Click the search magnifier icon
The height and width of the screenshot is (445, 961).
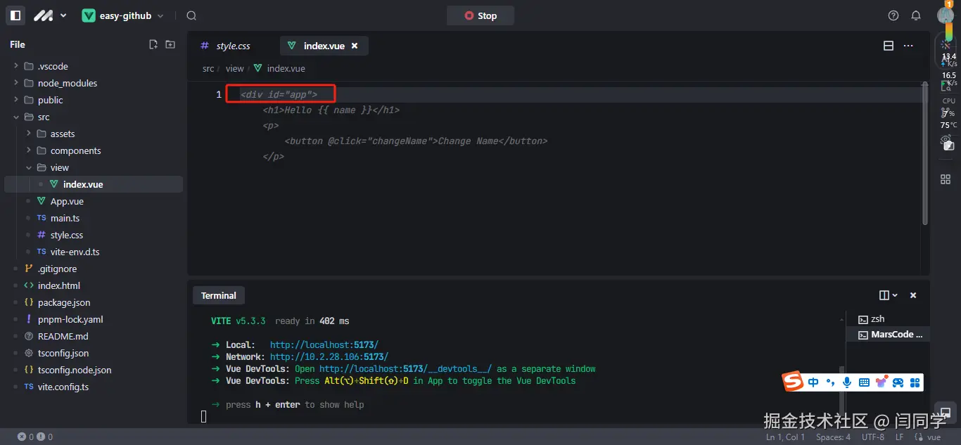pyautogui.click(x=191, y=15)
